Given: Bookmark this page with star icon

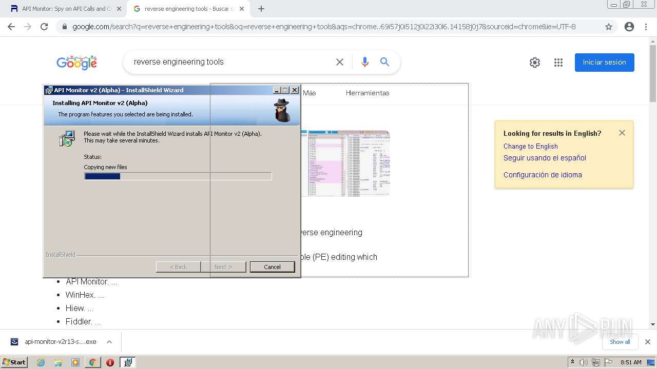Looking at the screenshot, I should tap(609, 27).
